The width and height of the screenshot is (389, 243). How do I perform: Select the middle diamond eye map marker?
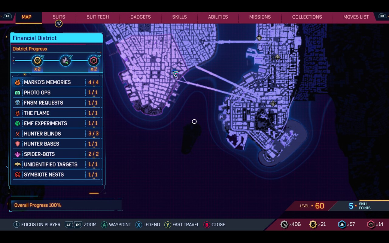[x=277, y=57]
